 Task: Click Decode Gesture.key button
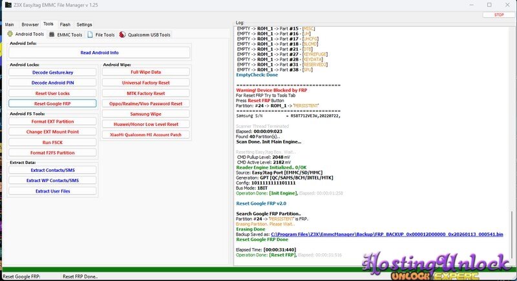(x=53, y=72)
